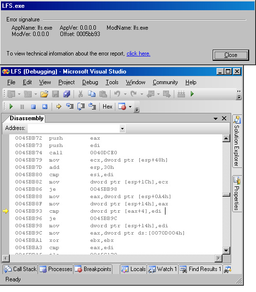Click the horizontal scroll right arrow
This screenshot has height=292, width=256.
219,258
